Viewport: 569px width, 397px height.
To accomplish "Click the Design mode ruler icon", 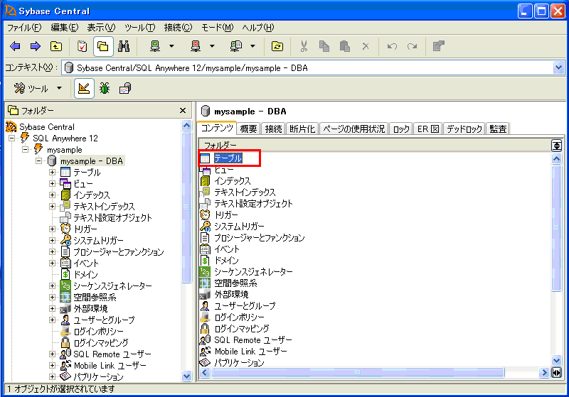I will coord(83,89).
